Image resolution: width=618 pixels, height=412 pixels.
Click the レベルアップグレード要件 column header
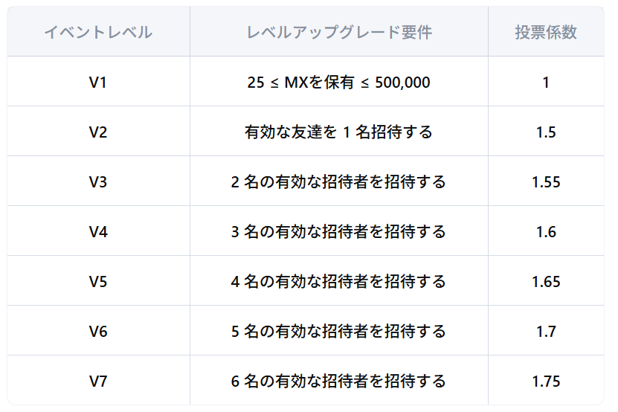point(339,32)
